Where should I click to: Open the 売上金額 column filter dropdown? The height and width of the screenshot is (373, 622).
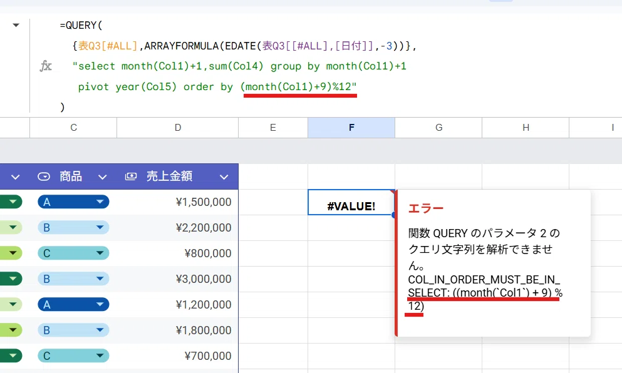click(x=224, y=176)
